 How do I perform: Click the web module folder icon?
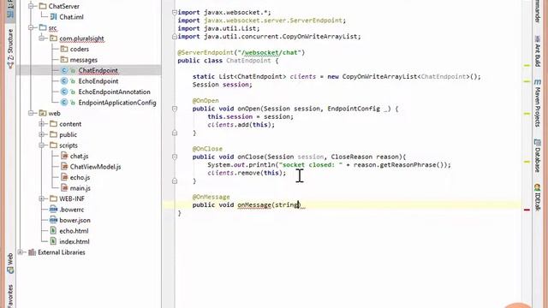[43, 113]
